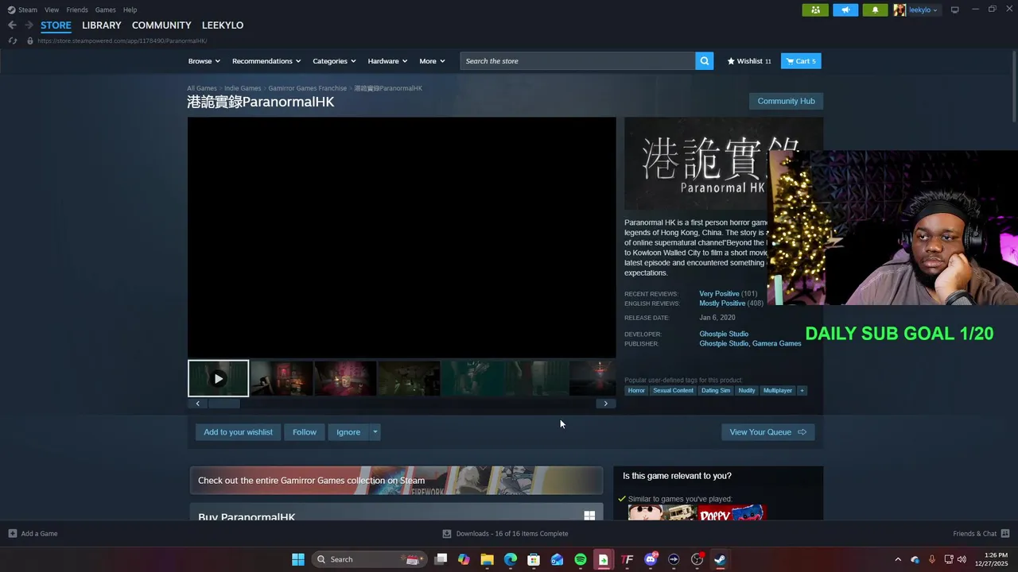Expand the More dropdown

tap(432, 61)
